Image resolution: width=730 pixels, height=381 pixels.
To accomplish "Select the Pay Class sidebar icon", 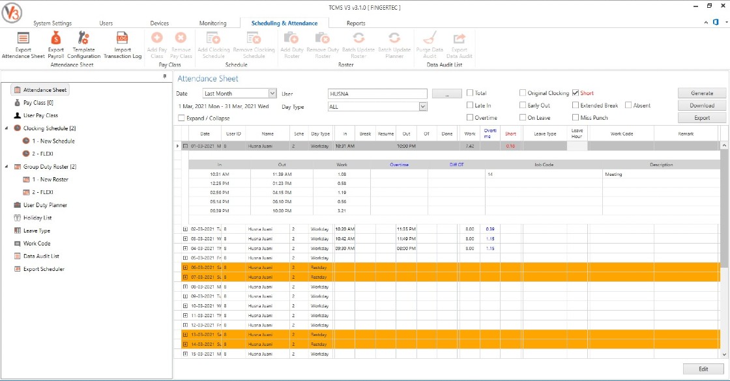I will pyautogui.click(x=17, y=103).
